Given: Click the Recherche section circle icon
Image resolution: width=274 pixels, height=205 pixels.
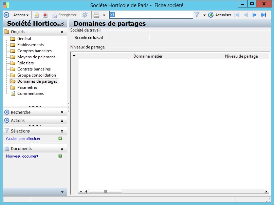Looking at the screenshot, I should tap(7, 112).
